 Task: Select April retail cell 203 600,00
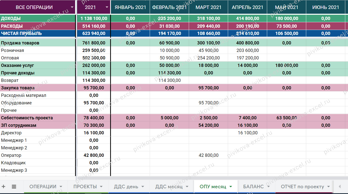248,50
